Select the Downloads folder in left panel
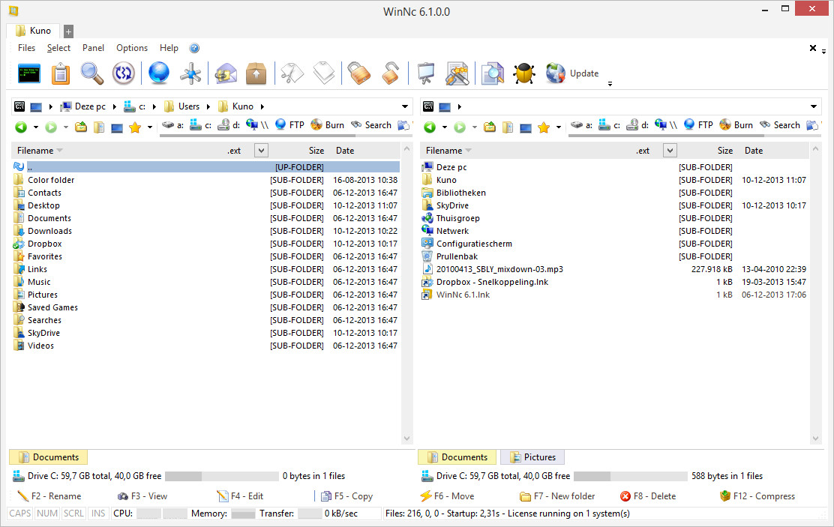This screenshot has height=527, width=834. [49, 231]
